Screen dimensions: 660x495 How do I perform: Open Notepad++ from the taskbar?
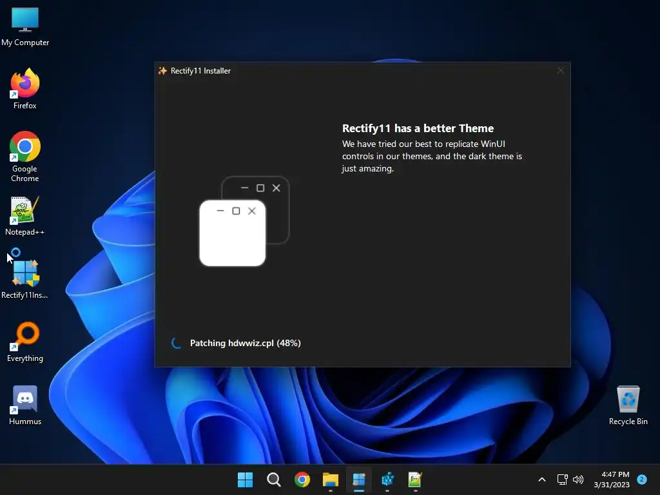tap(415, 480)
